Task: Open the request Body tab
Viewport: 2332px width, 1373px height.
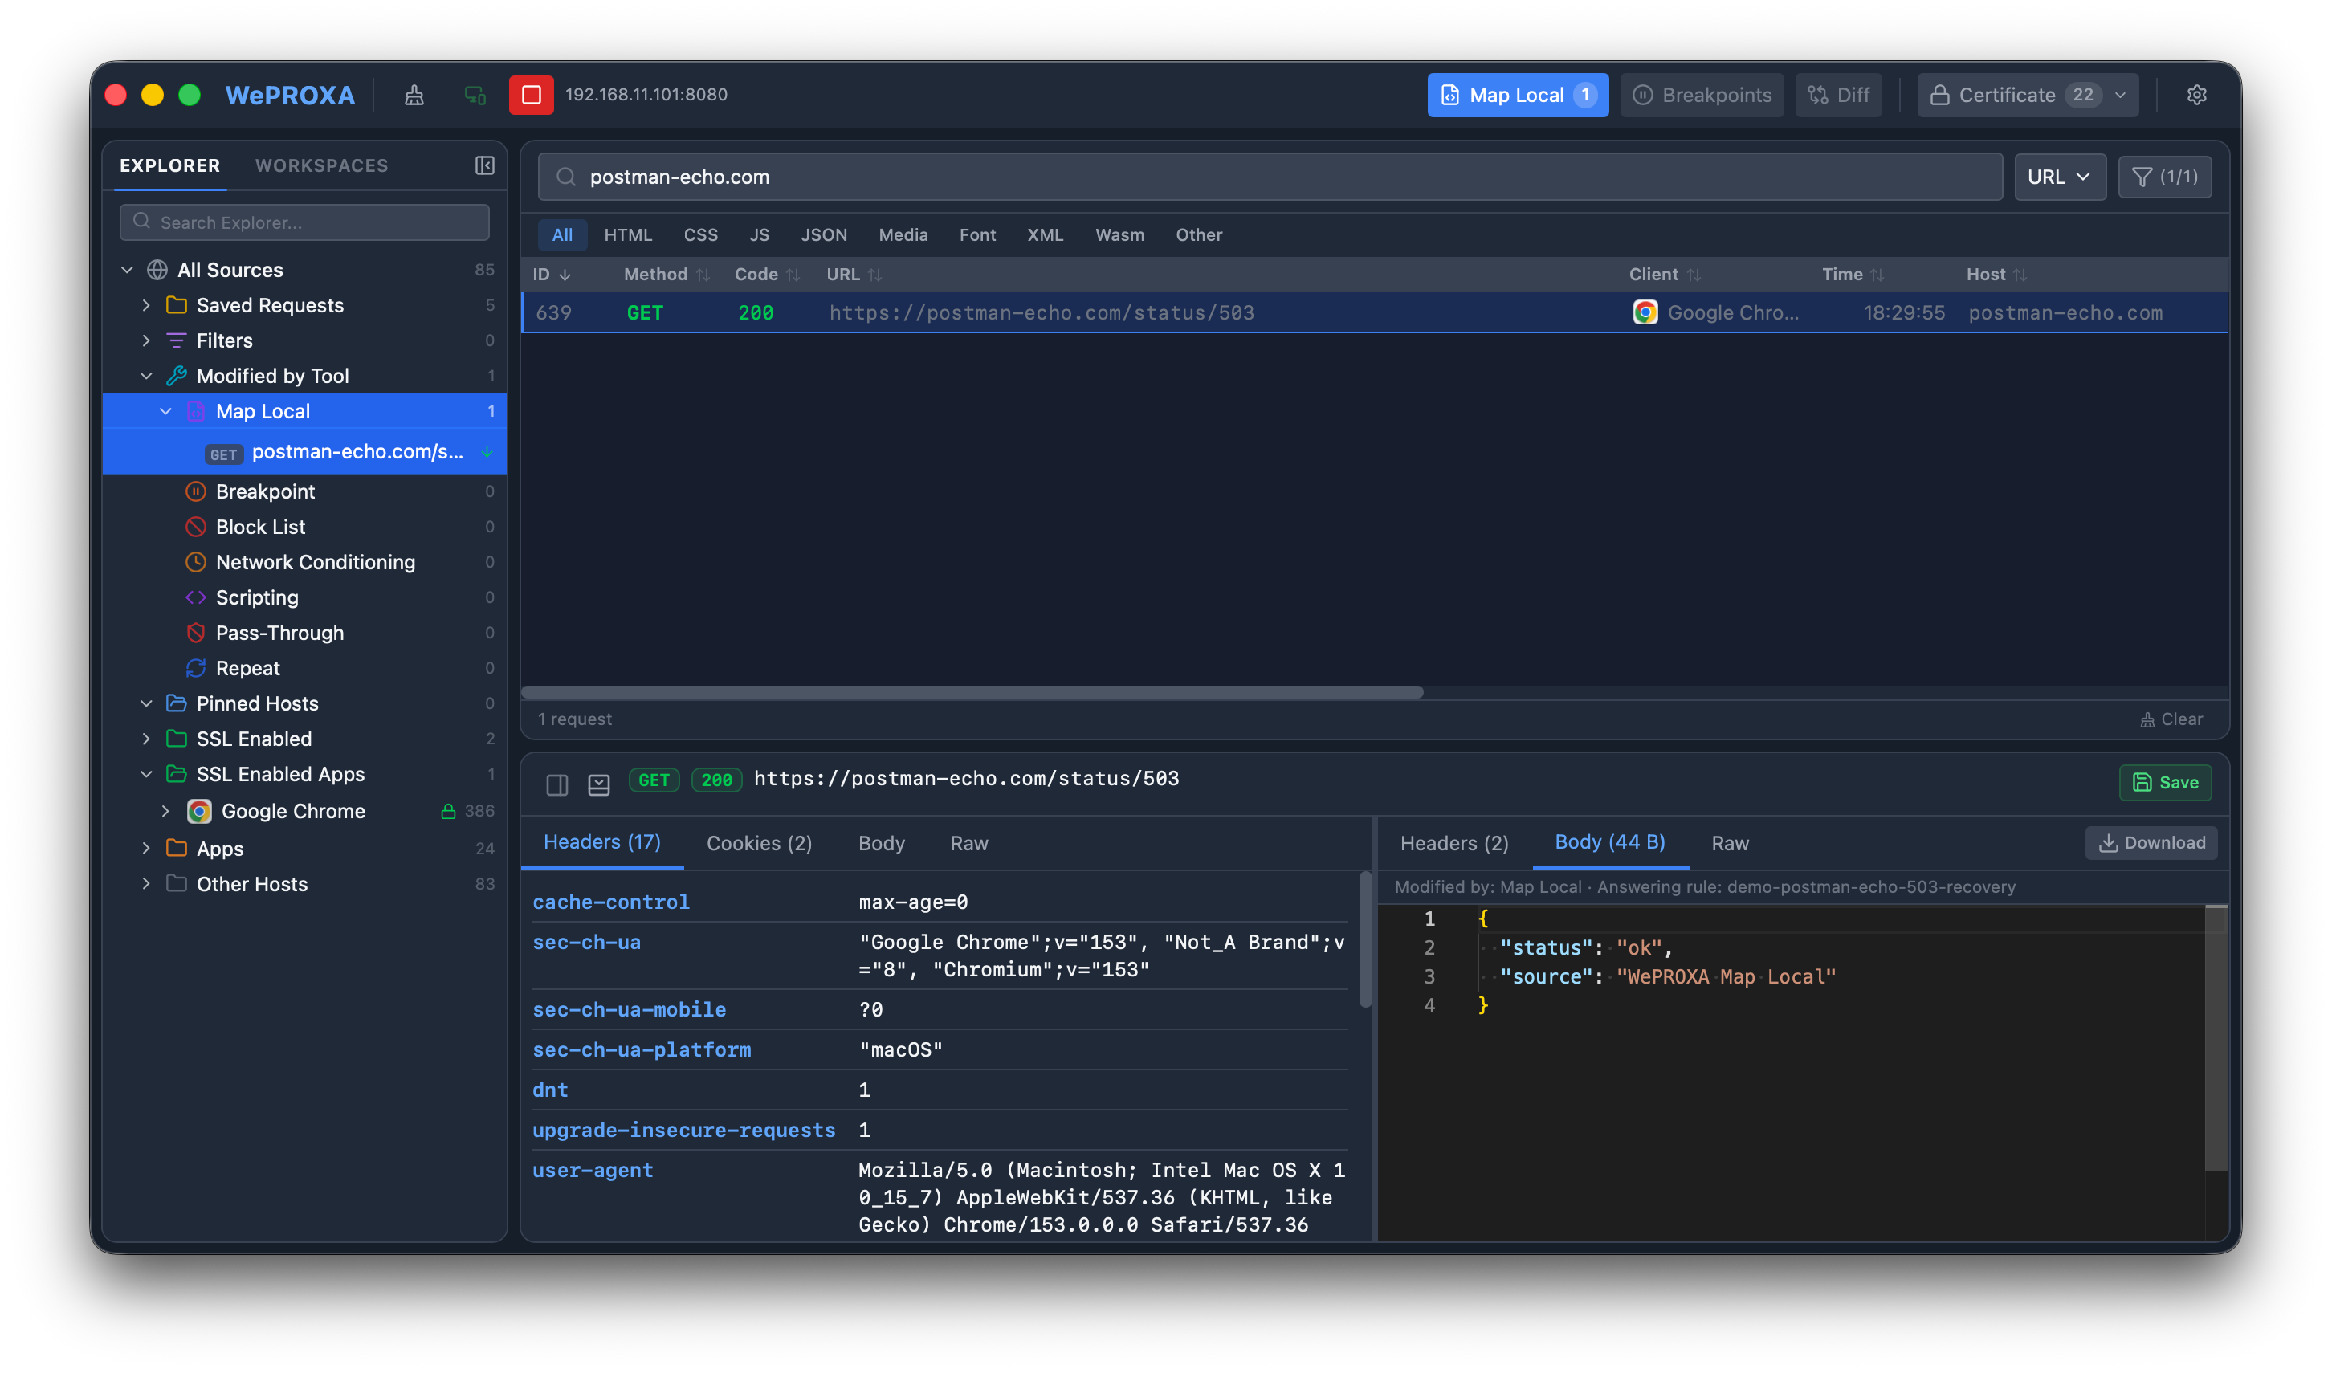Action: tap(881, 844)
